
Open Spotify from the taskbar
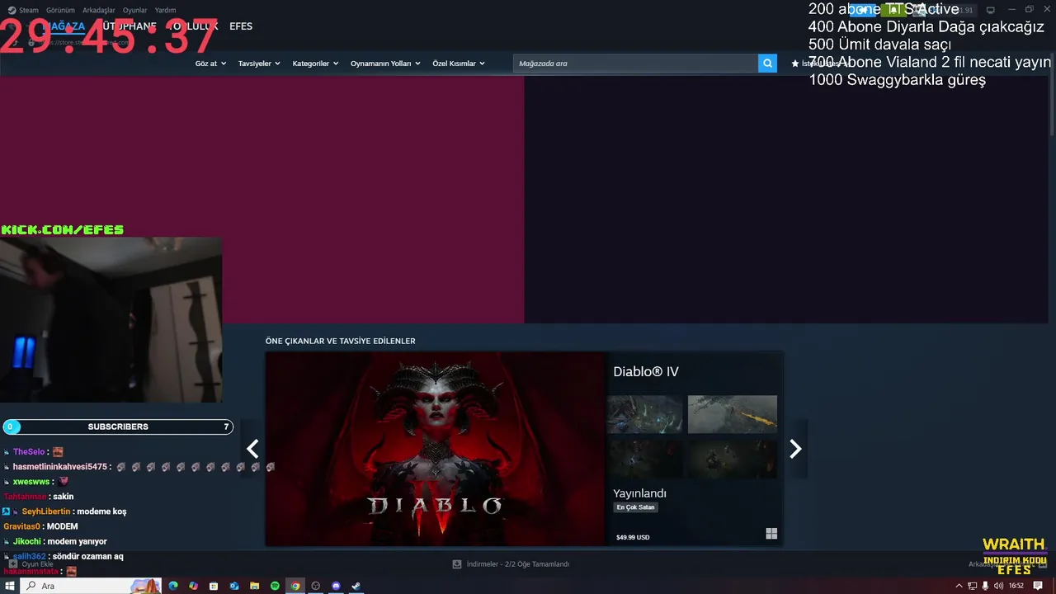(x=275, y=586)
